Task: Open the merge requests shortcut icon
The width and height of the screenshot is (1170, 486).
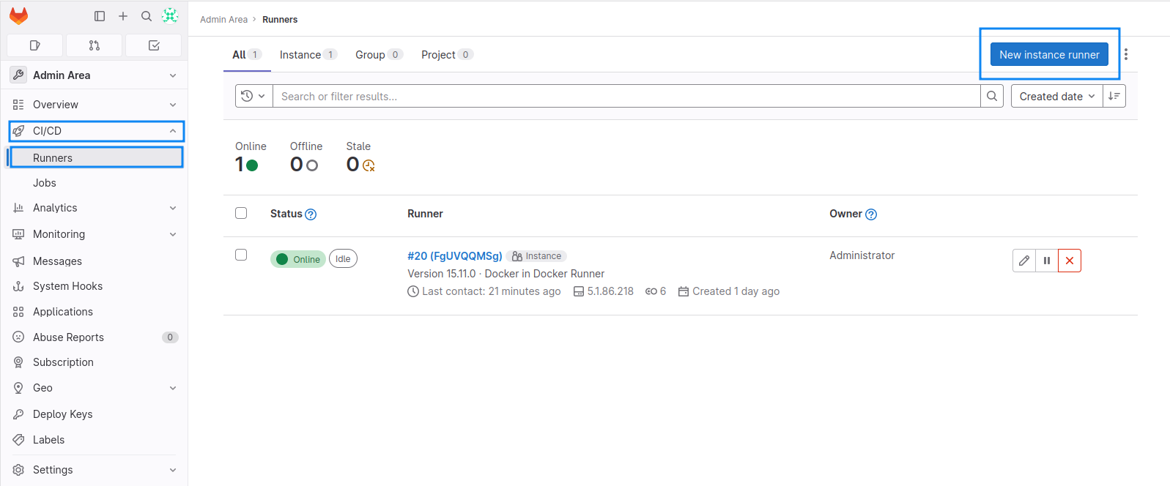Action: click(95, 45)
